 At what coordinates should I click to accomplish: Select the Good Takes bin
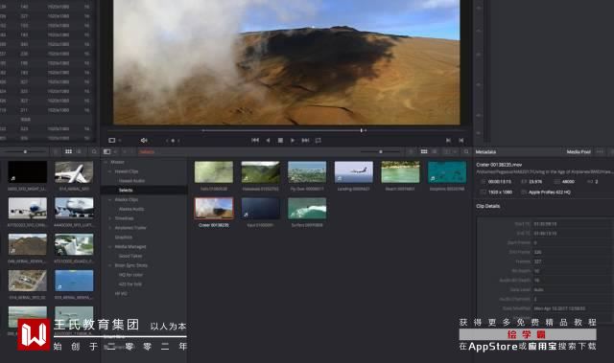pyautogui.click(x=130, y=256)
